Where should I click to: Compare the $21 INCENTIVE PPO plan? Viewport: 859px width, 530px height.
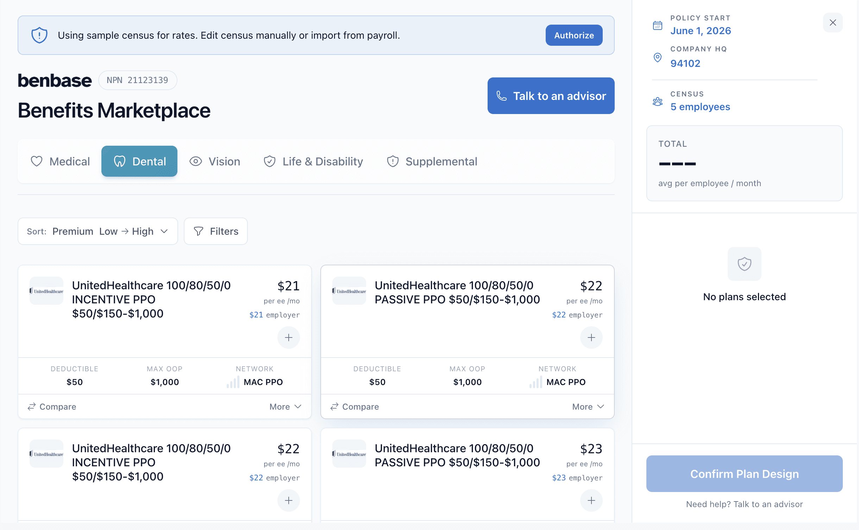[x=52, y=406]
